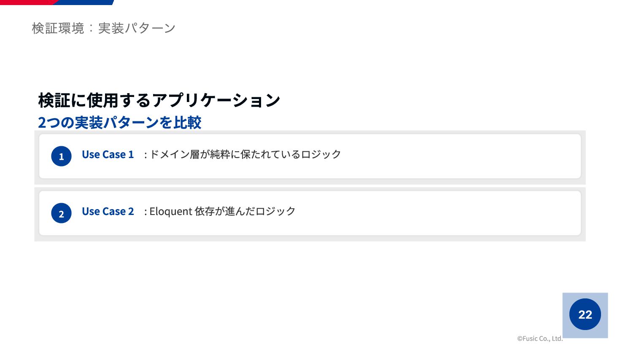The width and height of the screenshot is (620, 349).
Task: Click the slide title 検証環境:実装パターン
Action: click(104, 28)
